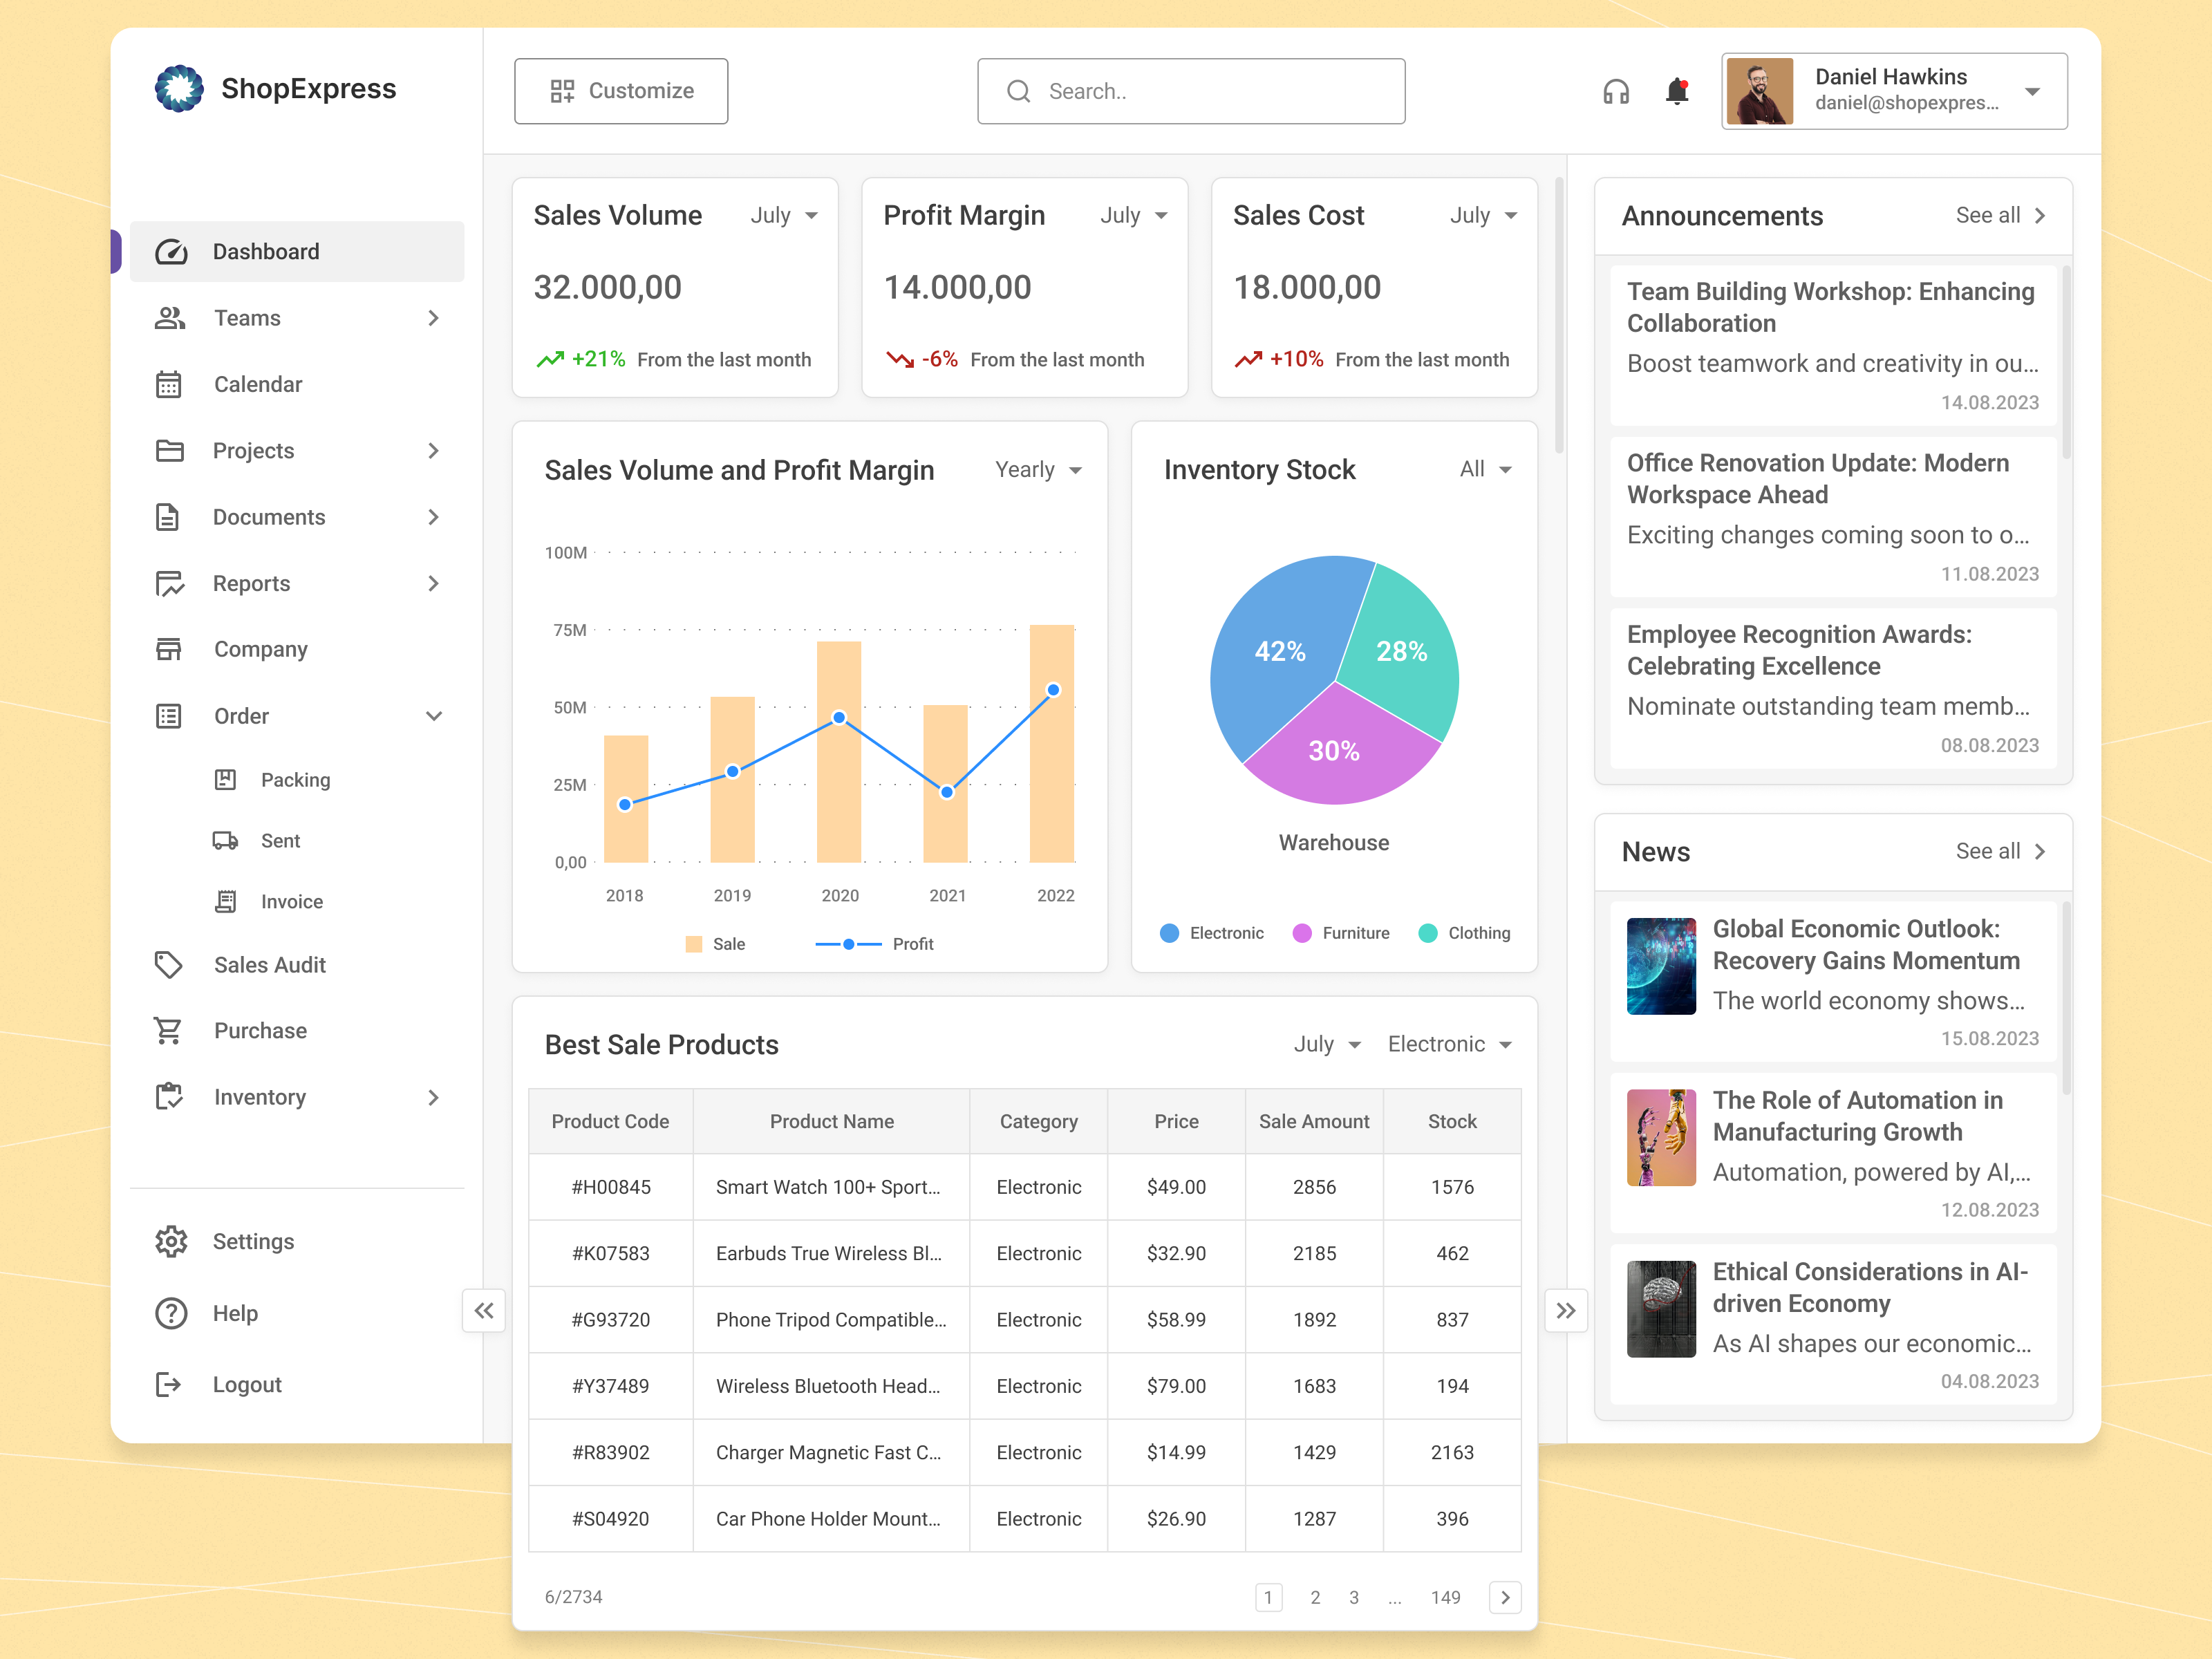Viewport: 2212px width, 1659px height.
Task: Open the Dashboard from the sidebar icon
Action: click(171, 251)
